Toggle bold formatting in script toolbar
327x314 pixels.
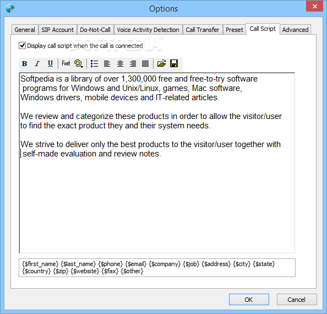pyautogui.click(x=24, y=63)
